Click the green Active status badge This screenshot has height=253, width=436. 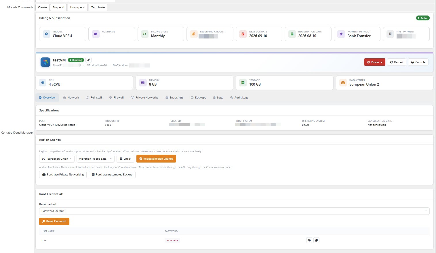(423, 18)
